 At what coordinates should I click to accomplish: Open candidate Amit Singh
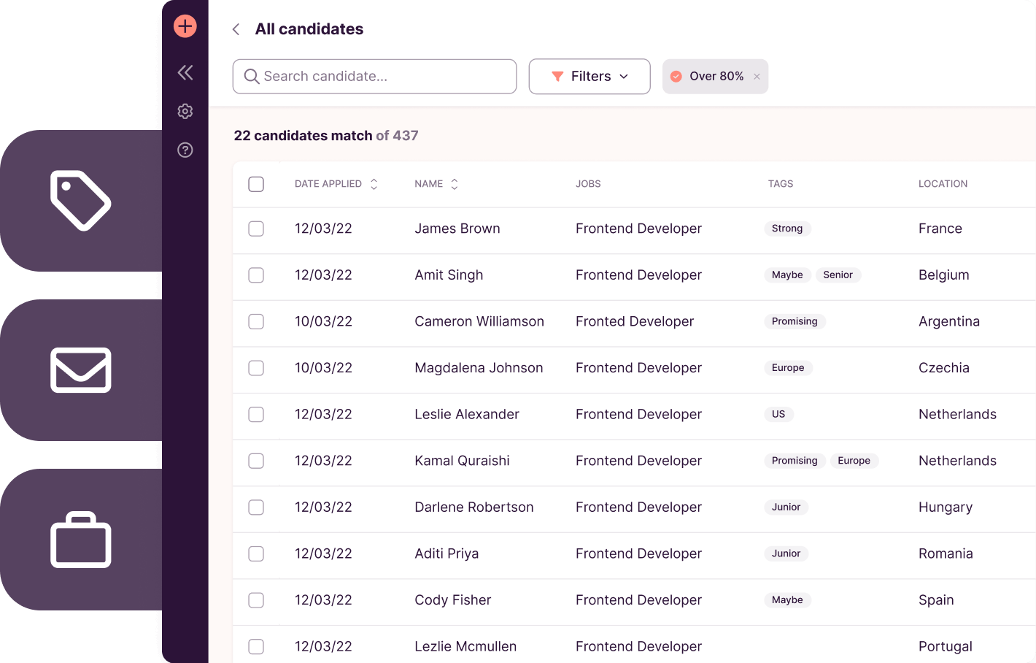point(449,275)
